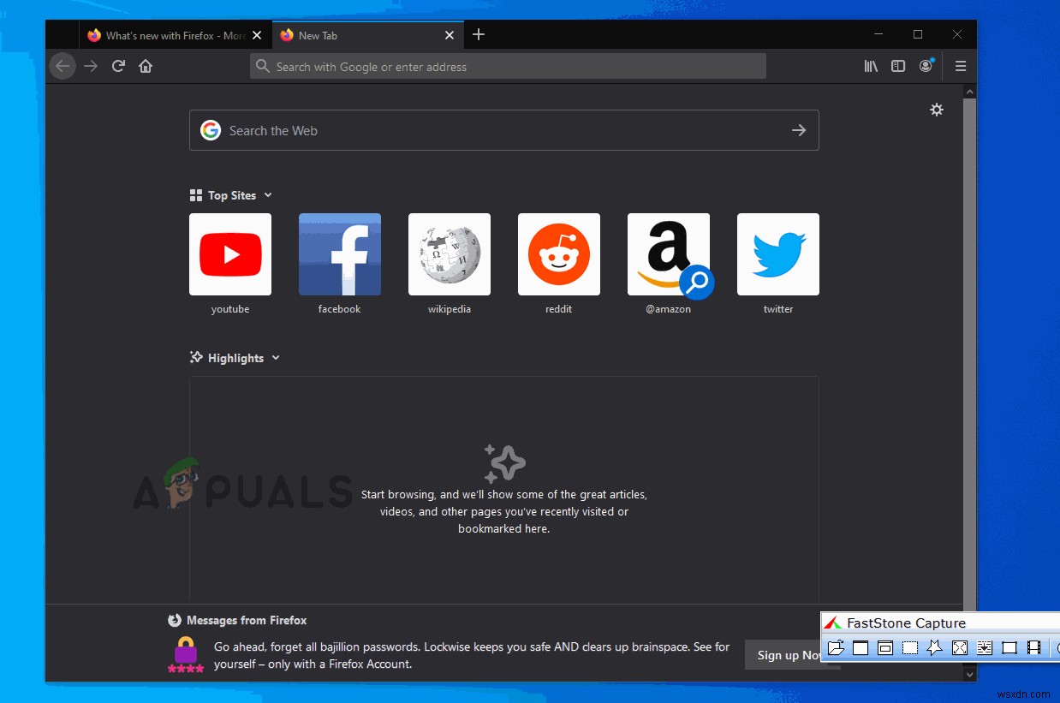The width and height of the screenshot is (1060, 703).
Task: Select the FastStone scrolling window capture tool
Action: click(984, 648)
